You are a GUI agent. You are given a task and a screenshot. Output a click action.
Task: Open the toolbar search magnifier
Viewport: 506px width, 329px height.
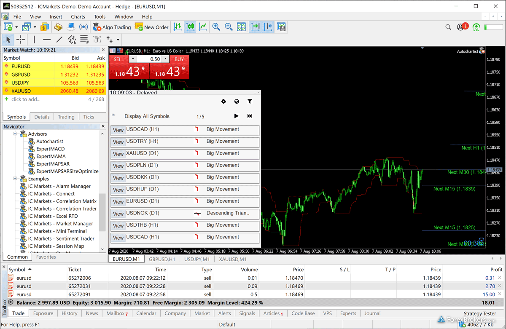click(x=448, y=27)
